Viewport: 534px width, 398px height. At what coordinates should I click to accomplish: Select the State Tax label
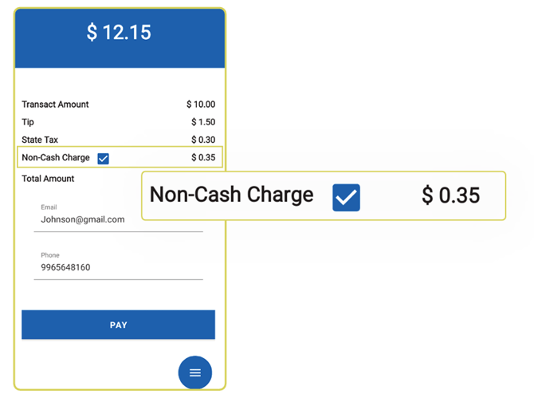tap(40, 140)
